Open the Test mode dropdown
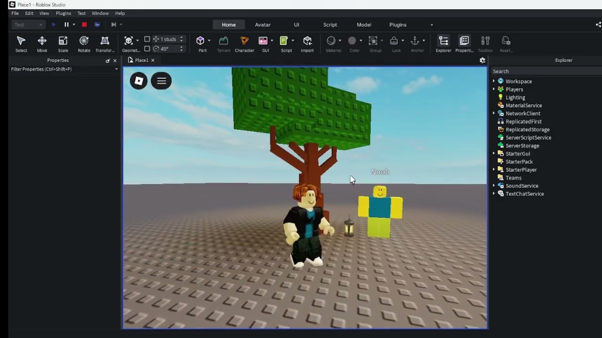 (x=28, y=24)
